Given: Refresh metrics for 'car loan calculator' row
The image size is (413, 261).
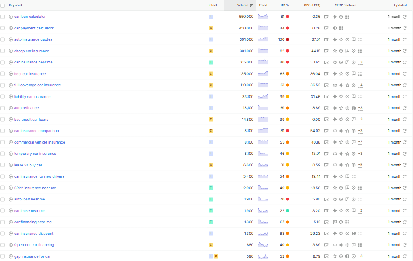Looking at the screenshot, I should [x=405, y=17].
